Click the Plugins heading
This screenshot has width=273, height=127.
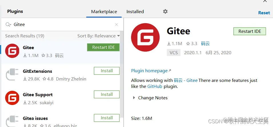(x=15, y=11)
